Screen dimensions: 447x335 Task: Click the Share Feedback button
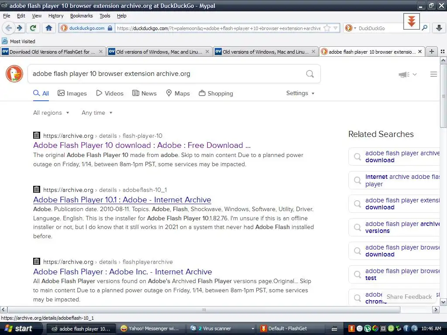(409, 297)
